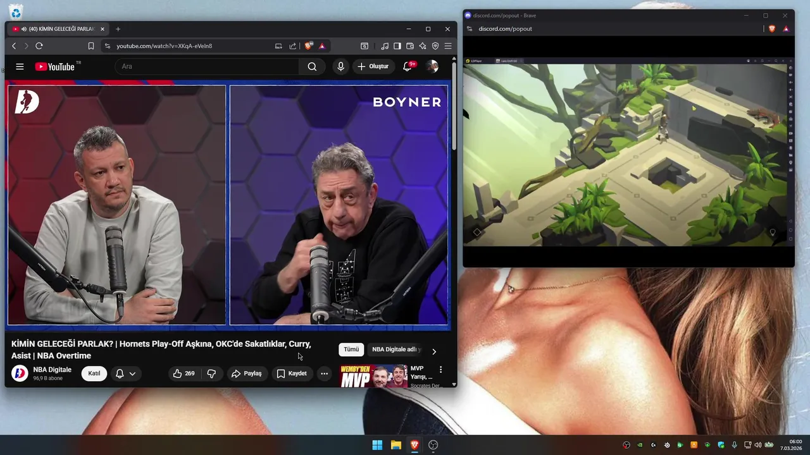Click the share icon in YouTube address bar
Image resolution: width=810 pixels, height=455 pixels.
[293, 46]
